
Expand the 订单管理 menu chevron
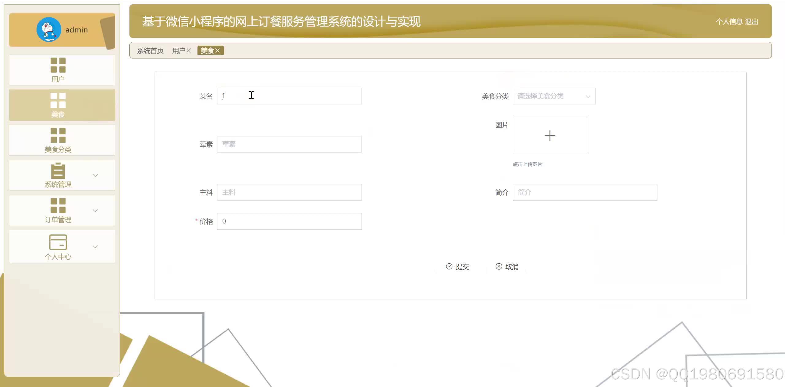pos(95,211)
